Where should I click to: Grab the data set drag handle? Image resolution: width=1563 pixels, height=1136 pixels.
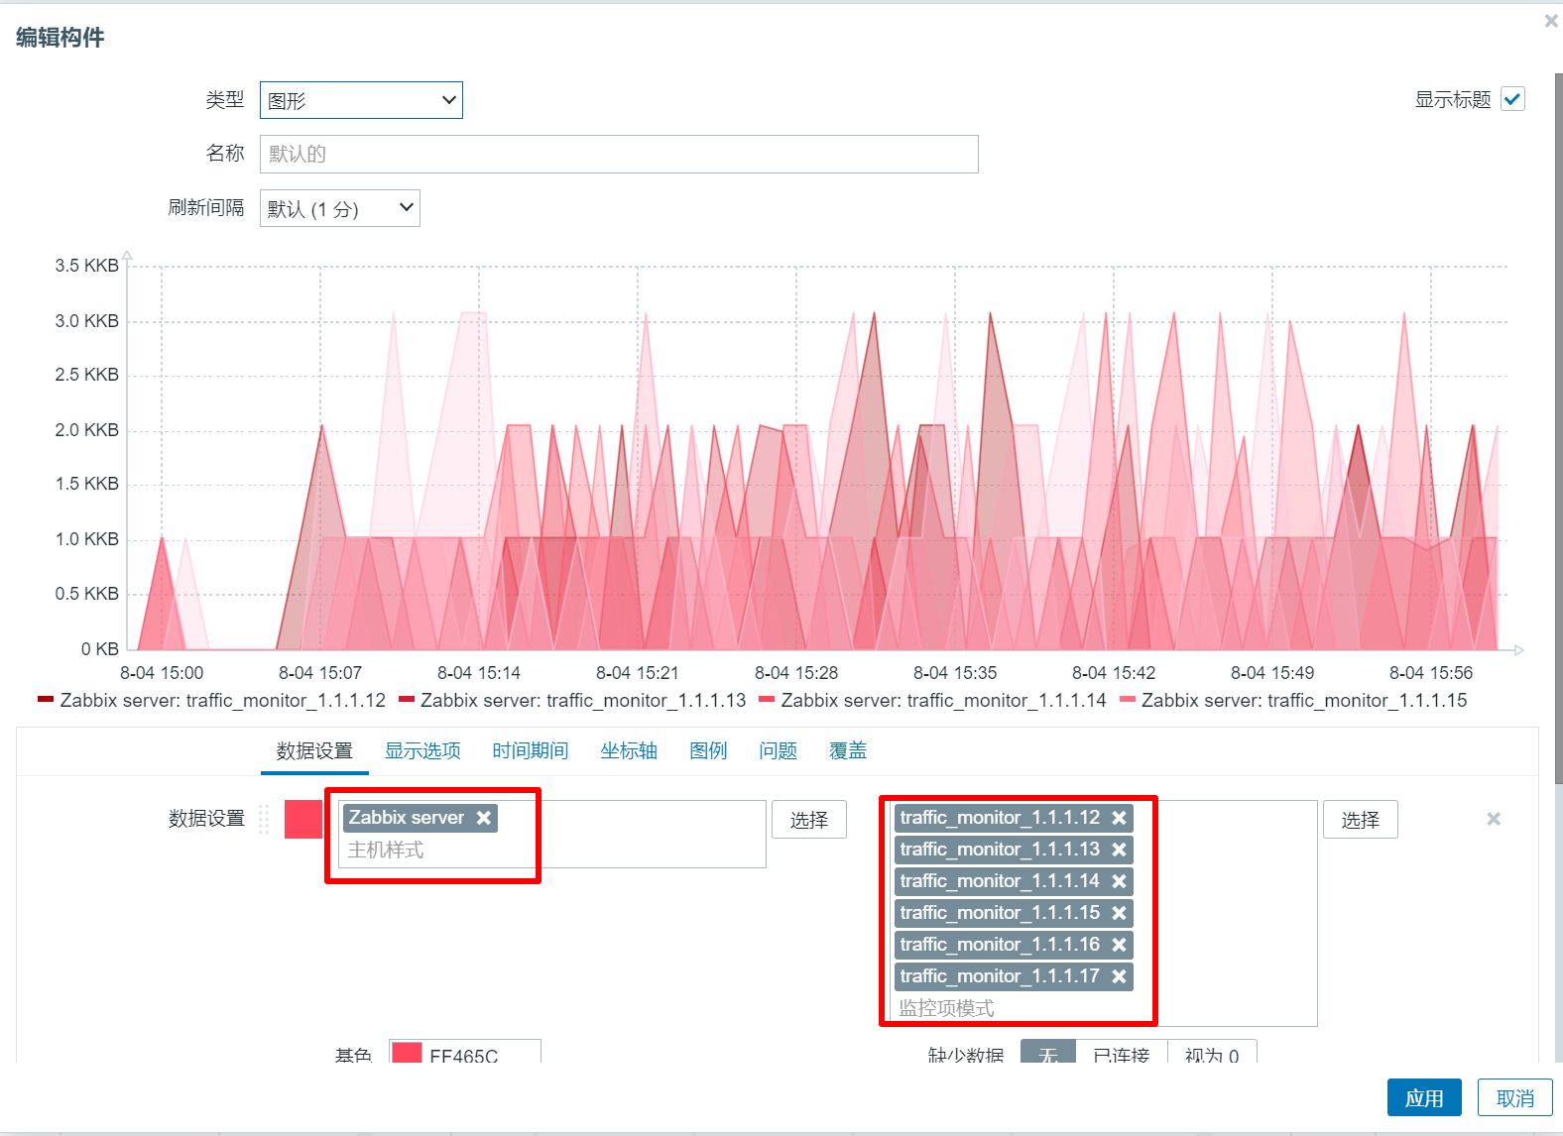pyautogui.click(x=264, y=819)
